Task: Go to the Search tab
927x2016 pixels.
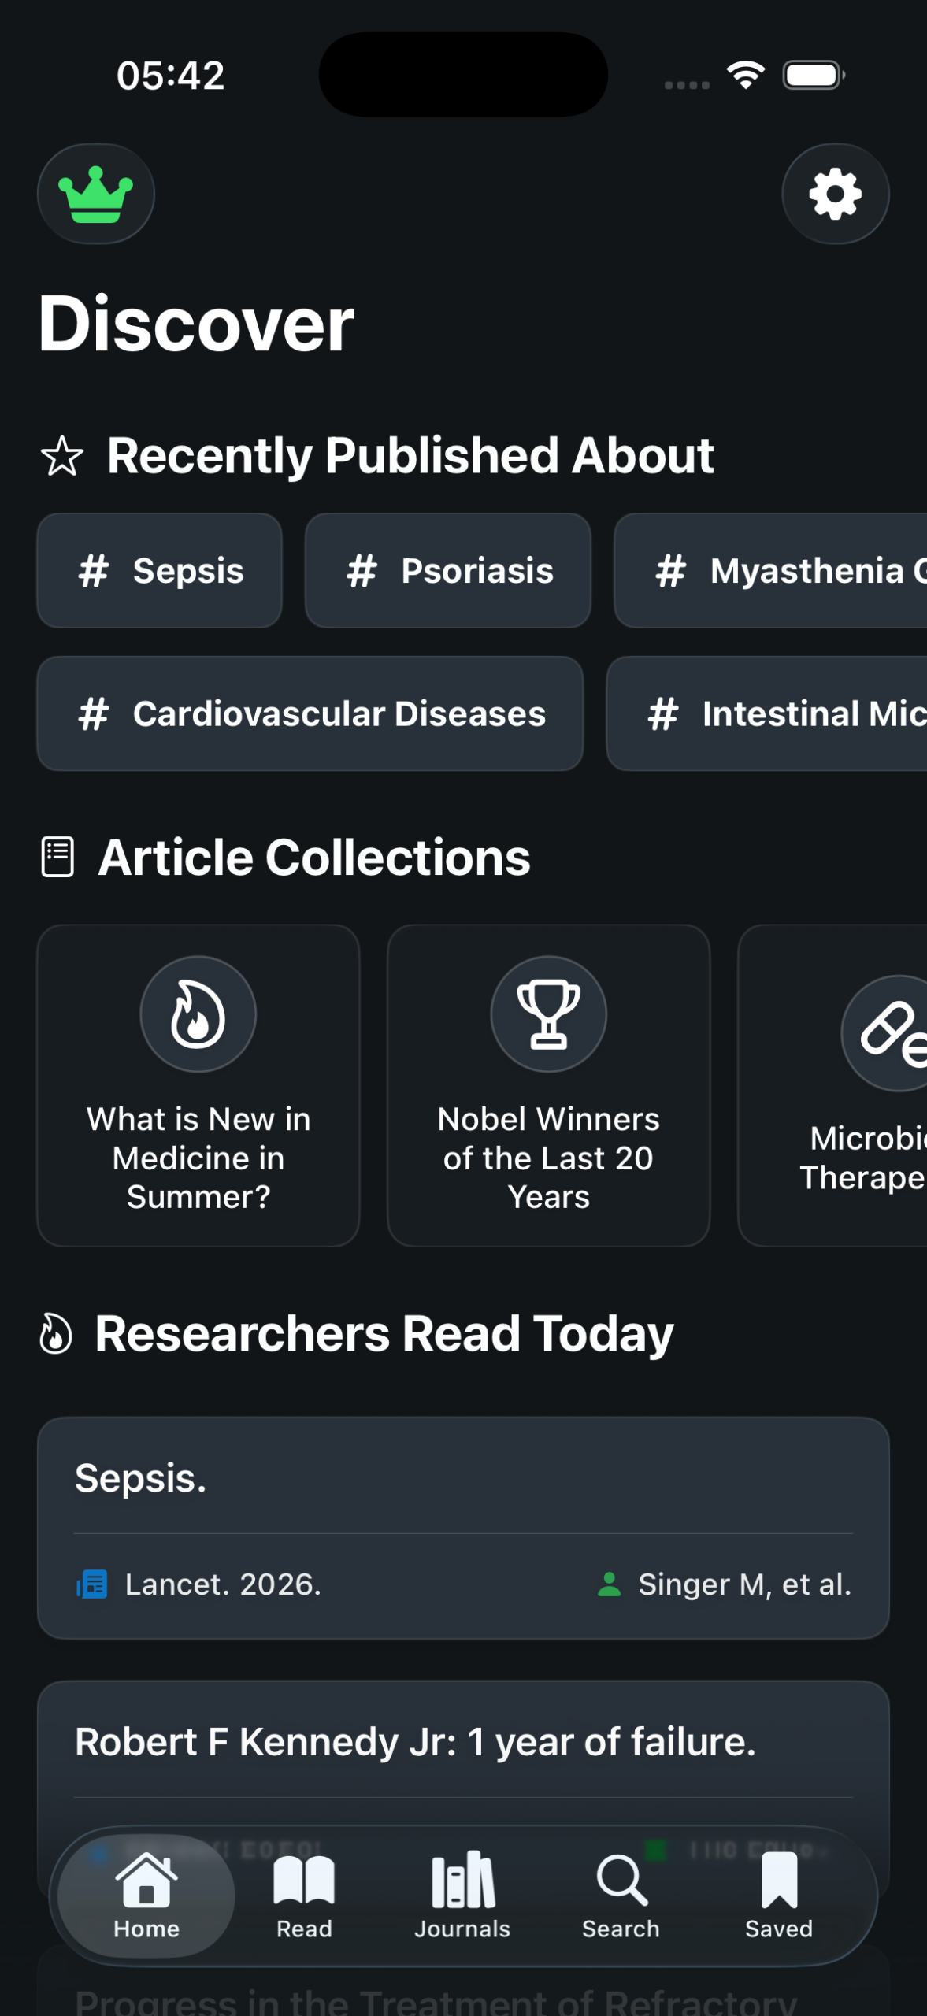Action: (x=621, y=1895)
